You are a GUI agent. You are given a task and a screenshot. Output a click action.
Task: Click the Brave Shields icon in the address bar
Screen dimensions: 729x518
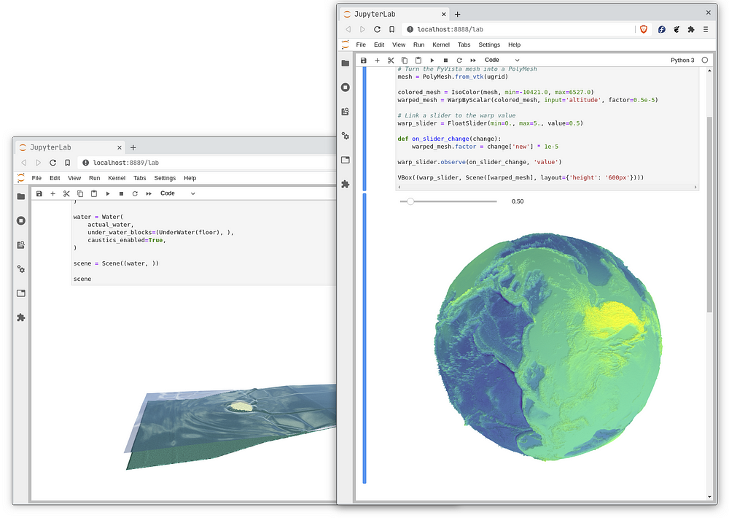click(x=644, y=29)
